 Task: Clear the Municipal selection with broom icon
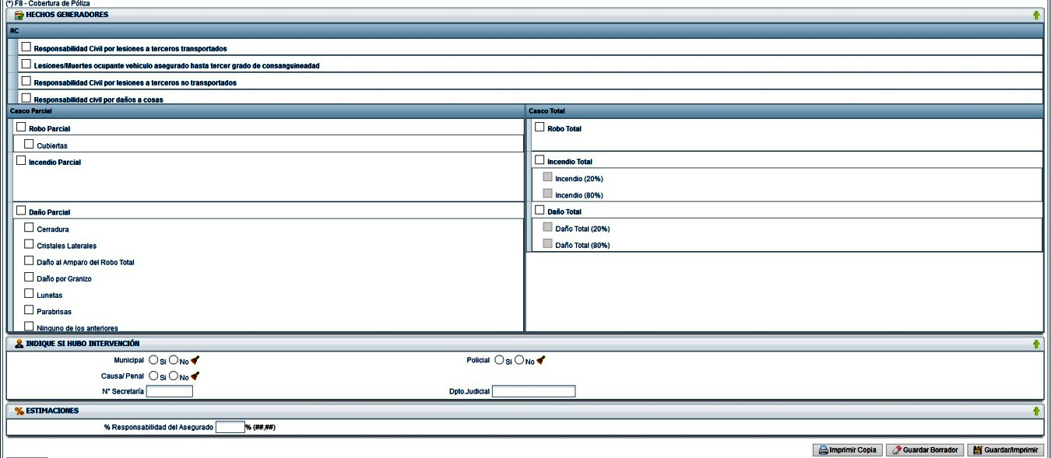pyautogui.click(x=195, y=360)
